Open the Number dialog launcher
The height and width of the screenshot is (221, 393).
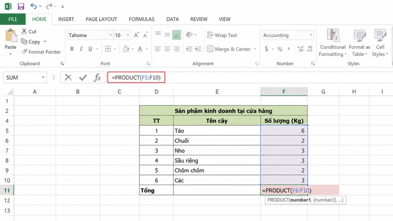pyautogui.click(x=313, y=64)
